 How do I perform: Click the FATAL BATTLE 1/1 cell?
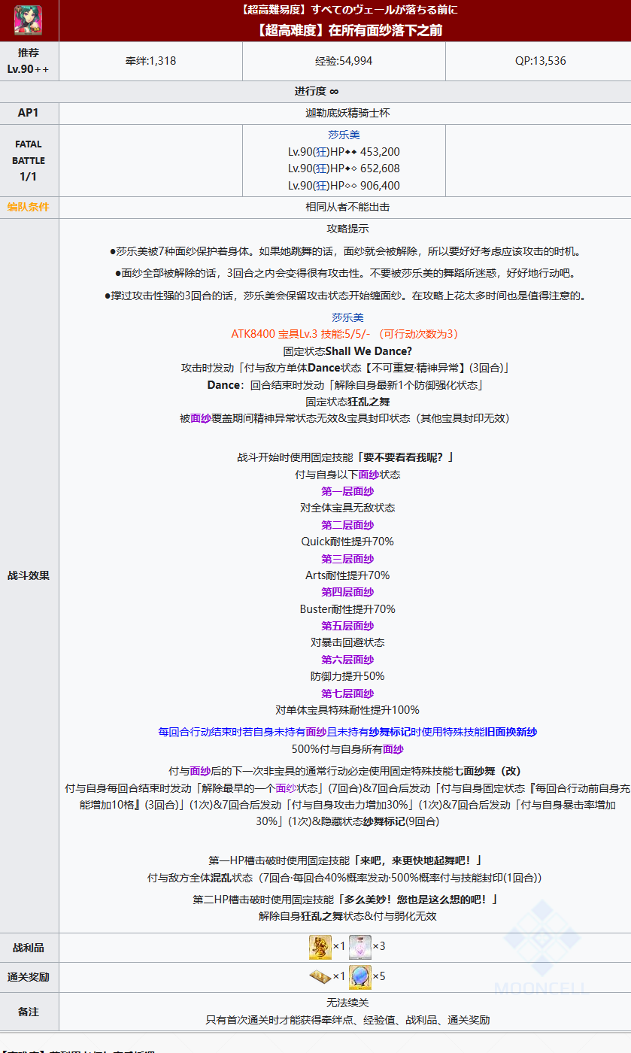29,160
